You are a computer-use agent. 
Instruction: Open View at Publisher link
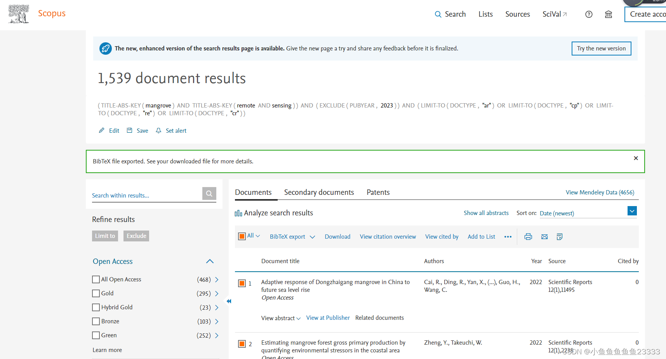pyautogui.click(x=328, y=317)
